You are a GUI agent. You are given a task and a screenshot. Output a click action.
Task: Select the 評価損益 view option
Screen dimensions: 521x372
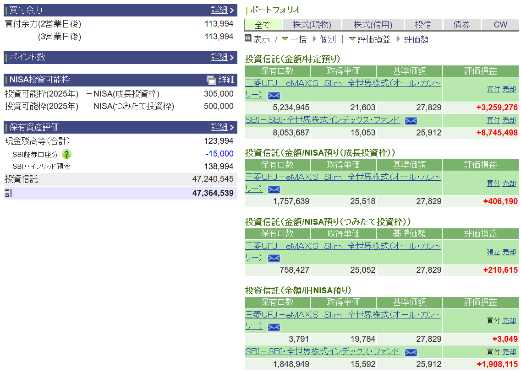point(374,39)
